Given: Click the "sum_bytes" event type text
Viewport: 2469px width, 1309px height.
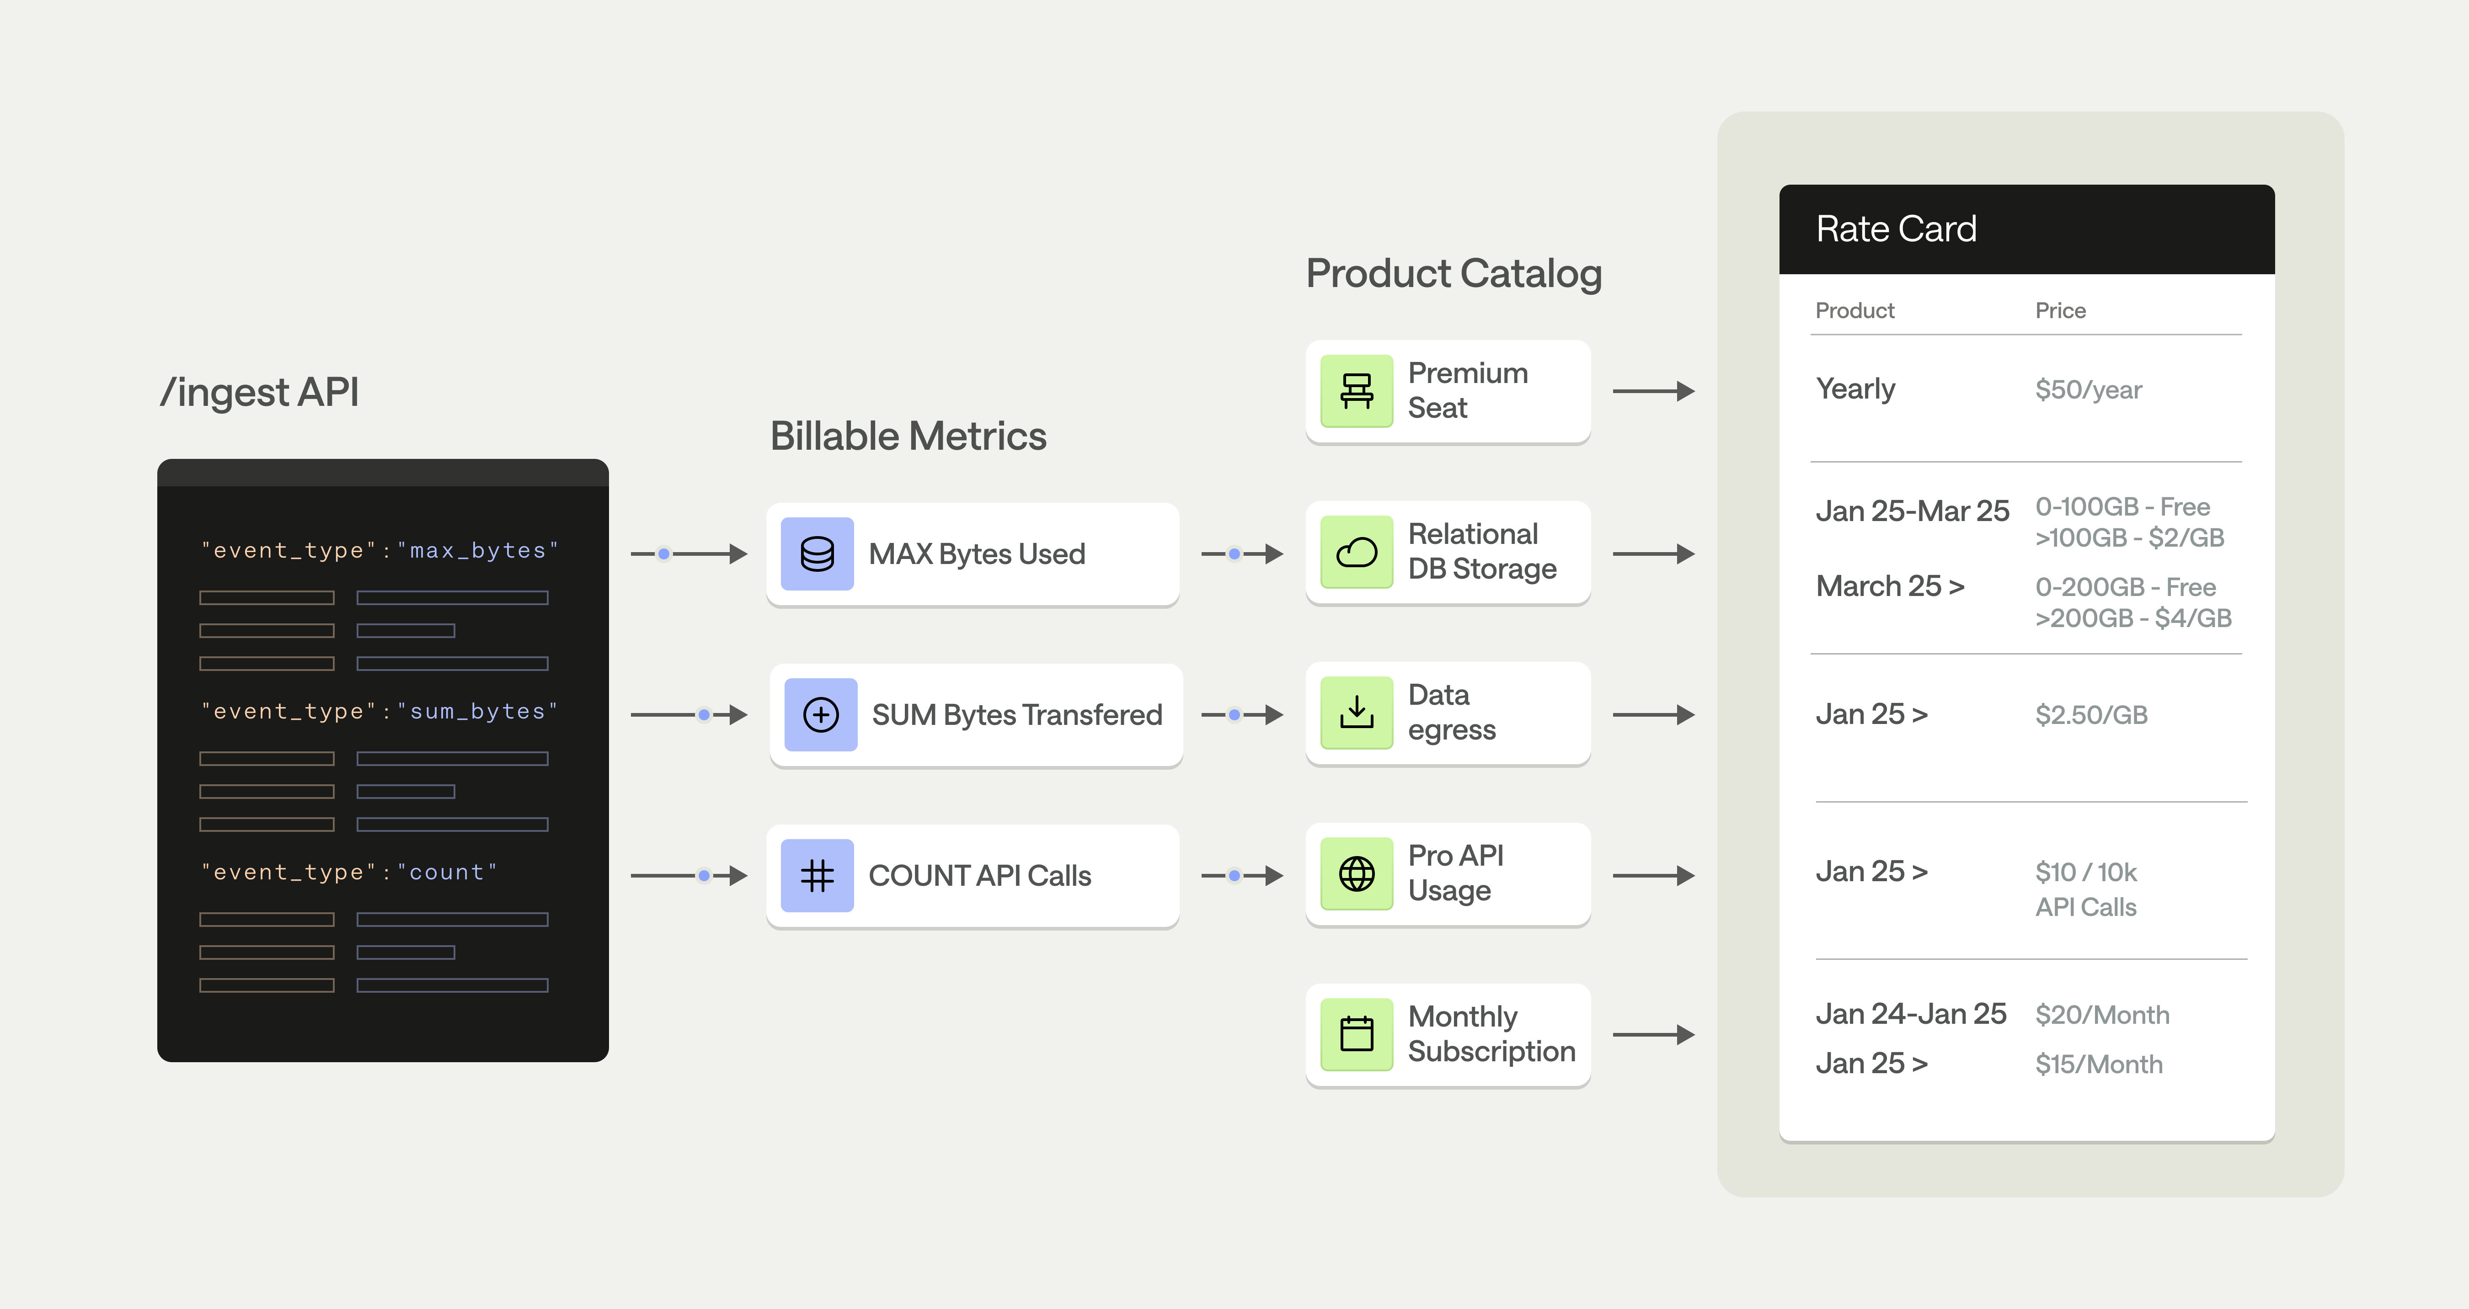Looking at the screenshot, I should click(477, 712).
